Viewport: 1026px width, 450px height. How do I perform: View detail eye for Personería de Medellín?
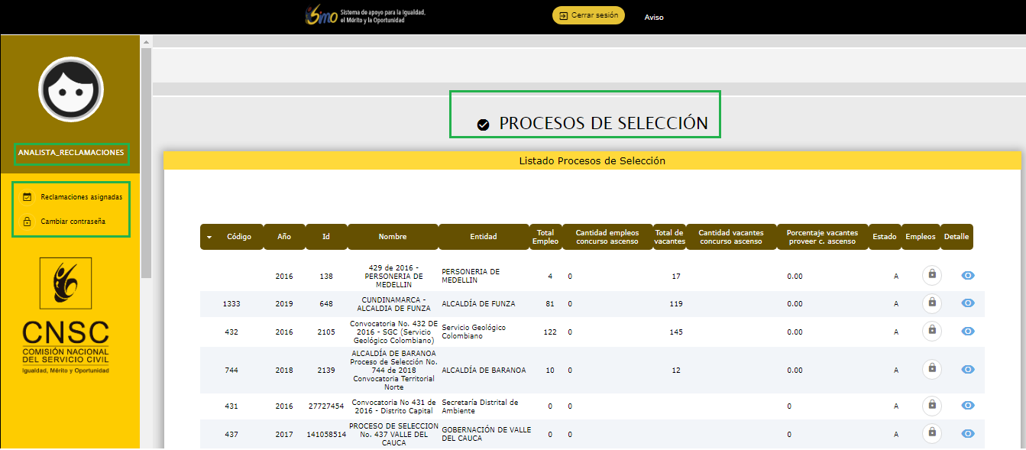coord(968,276)
